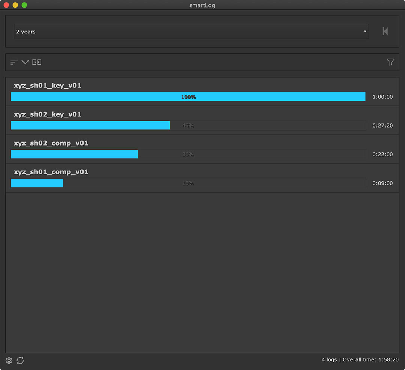Image resolution: width=405 pixels, height=370 pixels.
Task: Select the xyz_sh01_comp_v01 log title
Action: coord(51,172)
